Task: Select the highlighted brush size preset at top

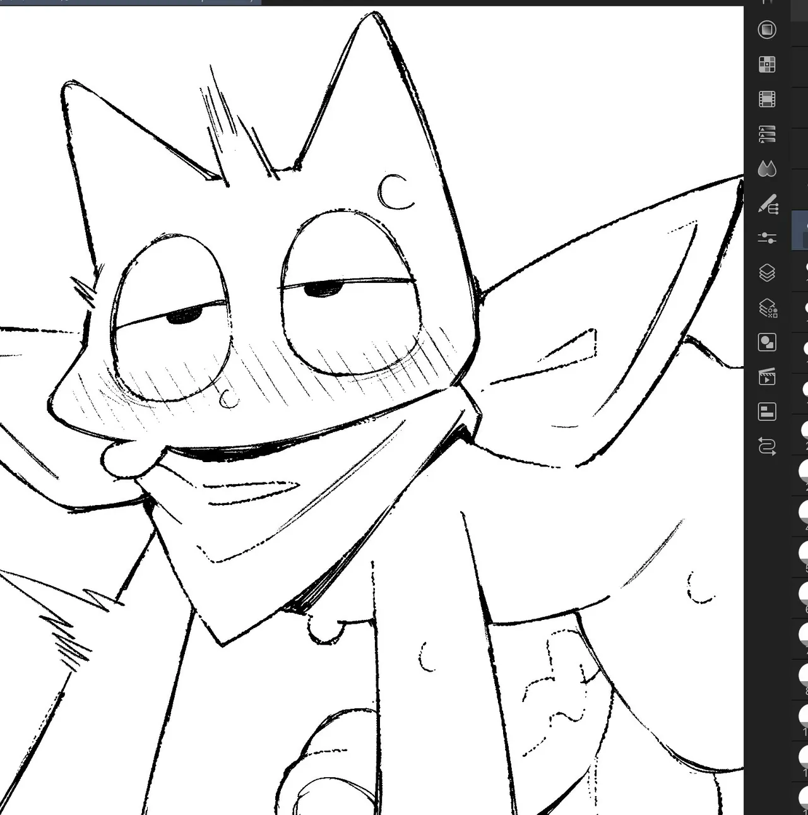Action: tap(800, 231)
